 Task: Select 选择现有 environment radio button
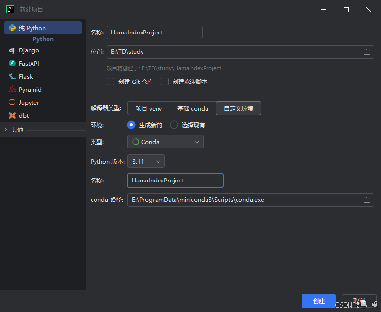point(174,125)
